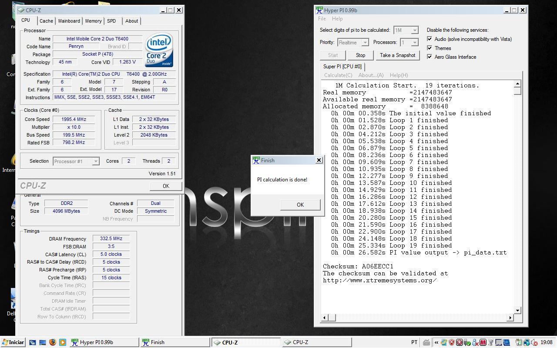Launch Firefox from quick launch
Image resolution: width=557 pixels, height=348 pixels.
point(53,342)
